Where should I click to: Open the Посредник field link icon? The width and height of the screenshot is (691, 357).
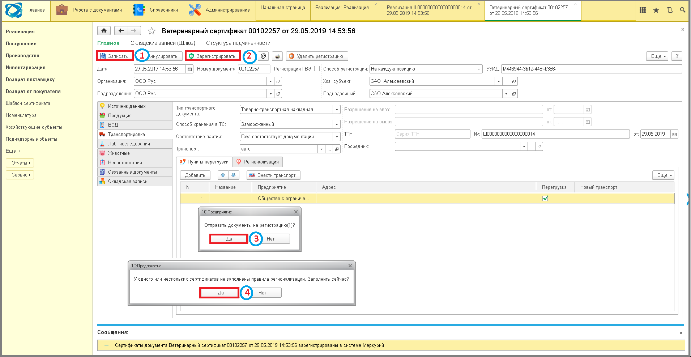click(539, 146)
